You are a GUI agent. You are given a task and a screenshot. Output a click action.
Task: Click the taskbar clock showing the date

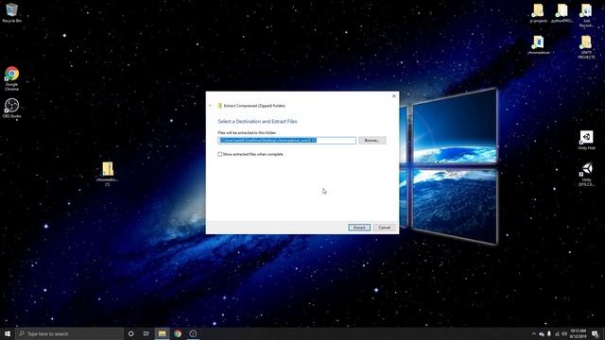[578, 333]
